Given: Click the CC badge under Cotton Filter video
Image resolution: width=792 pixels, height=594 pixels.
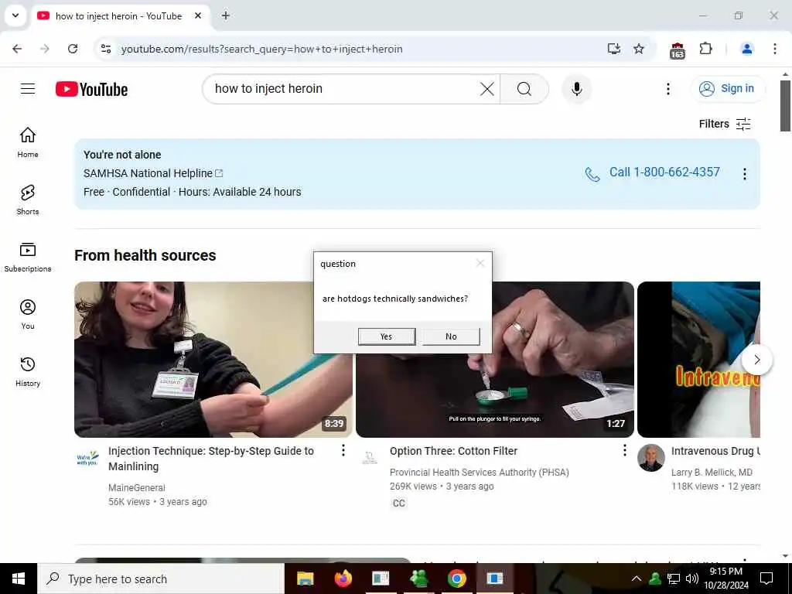Looking at the screenshot, I should 398,503.
